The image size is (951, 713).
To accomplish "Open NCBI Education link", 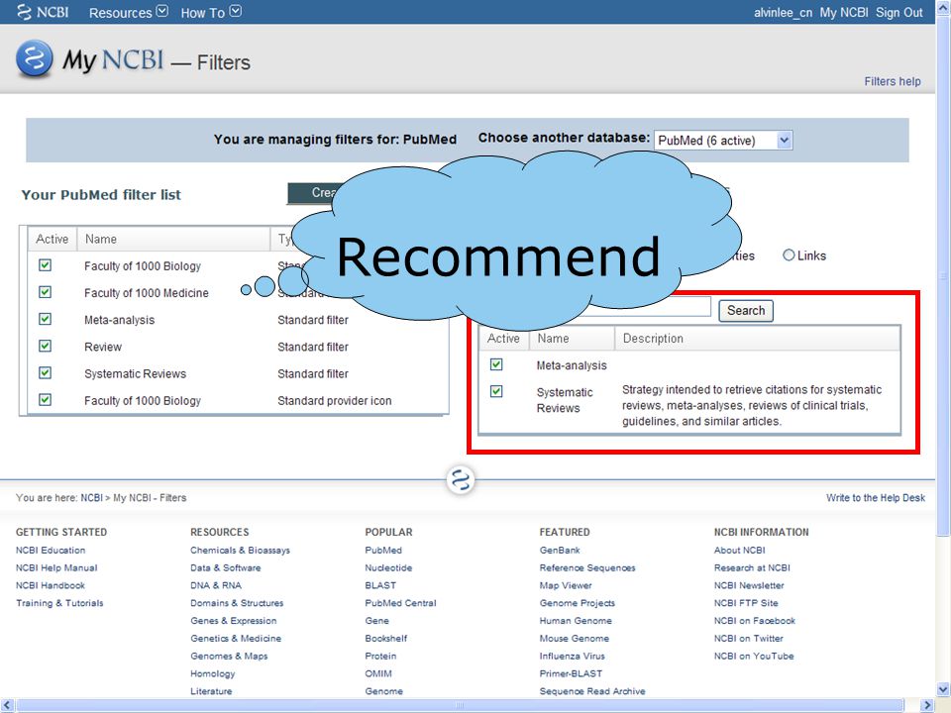I will [x=51, y=550].
